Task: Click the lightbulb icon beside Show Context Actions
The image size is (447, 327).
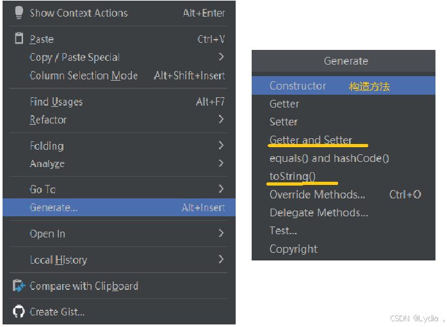Action: (19, 13)
